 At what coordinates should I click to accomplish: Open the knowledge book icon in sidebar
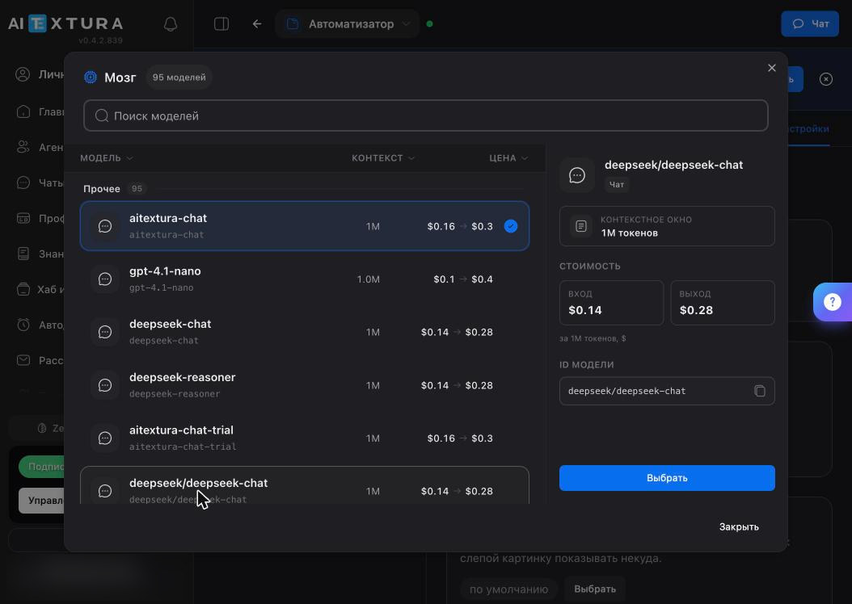[x=23, y=254]
